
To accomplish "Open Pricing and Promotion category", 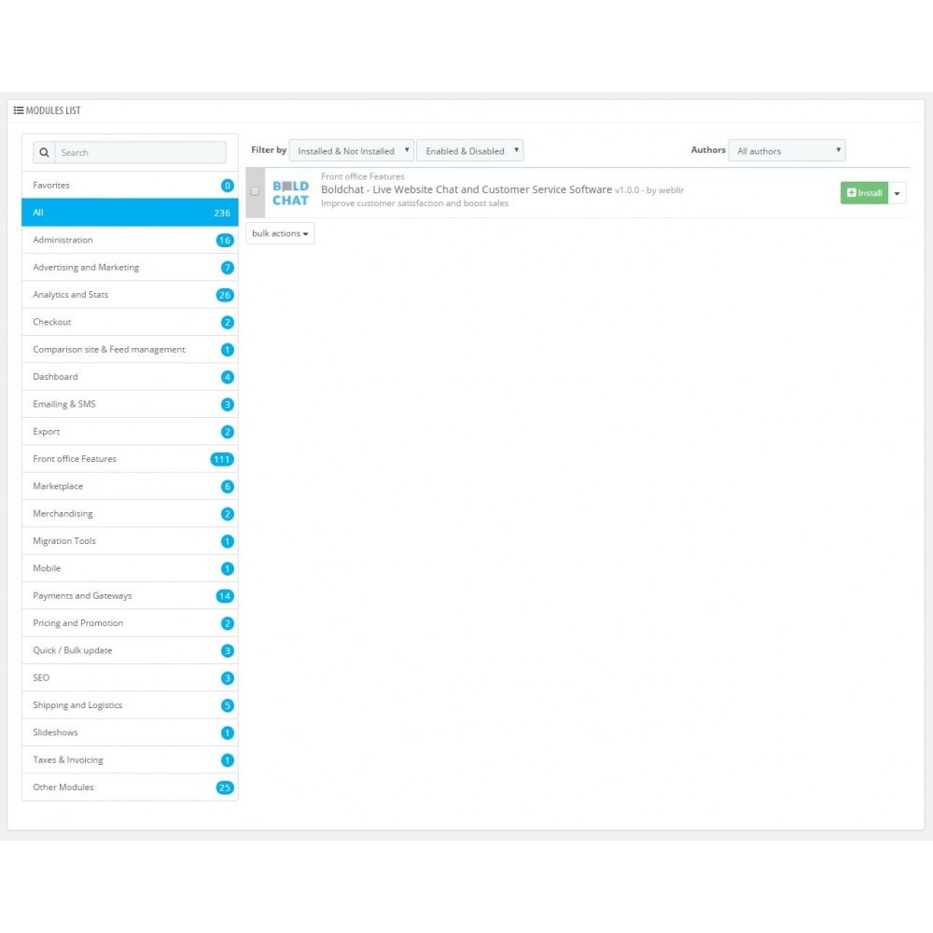I will click(130, 623).
